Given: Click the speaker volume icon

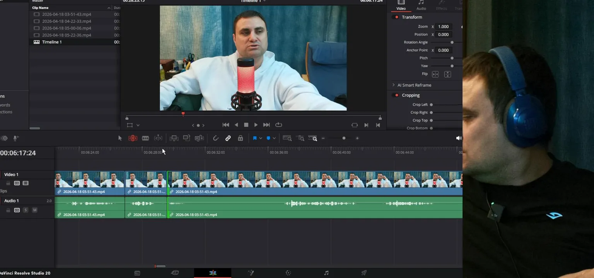Looking at the screenshot, I should tap(459, 138).
